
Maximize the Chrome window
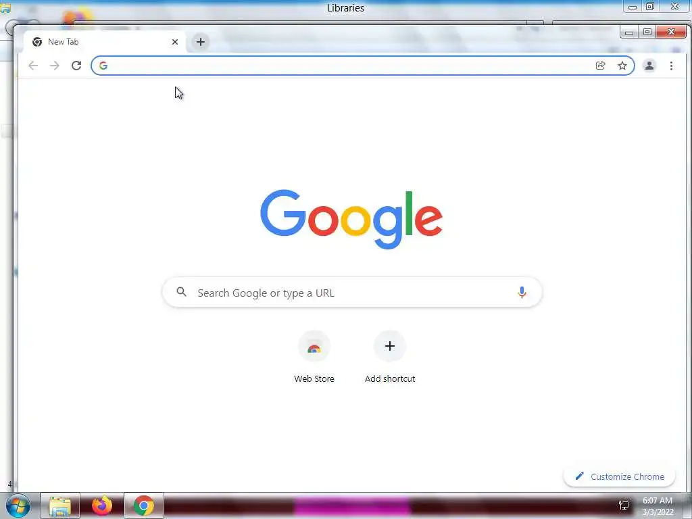[x=647, y=32]
